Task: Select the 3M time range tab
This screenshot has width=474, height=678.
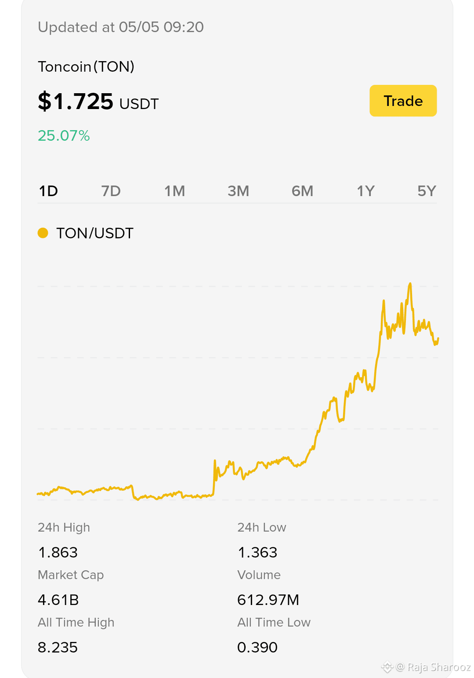Action: (x=238, y=191)
